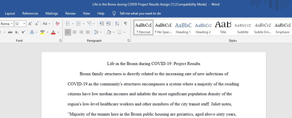Start a numbered list
This screenshot has height=118, width=292.
pyautogui.click(x=79, y=24)
